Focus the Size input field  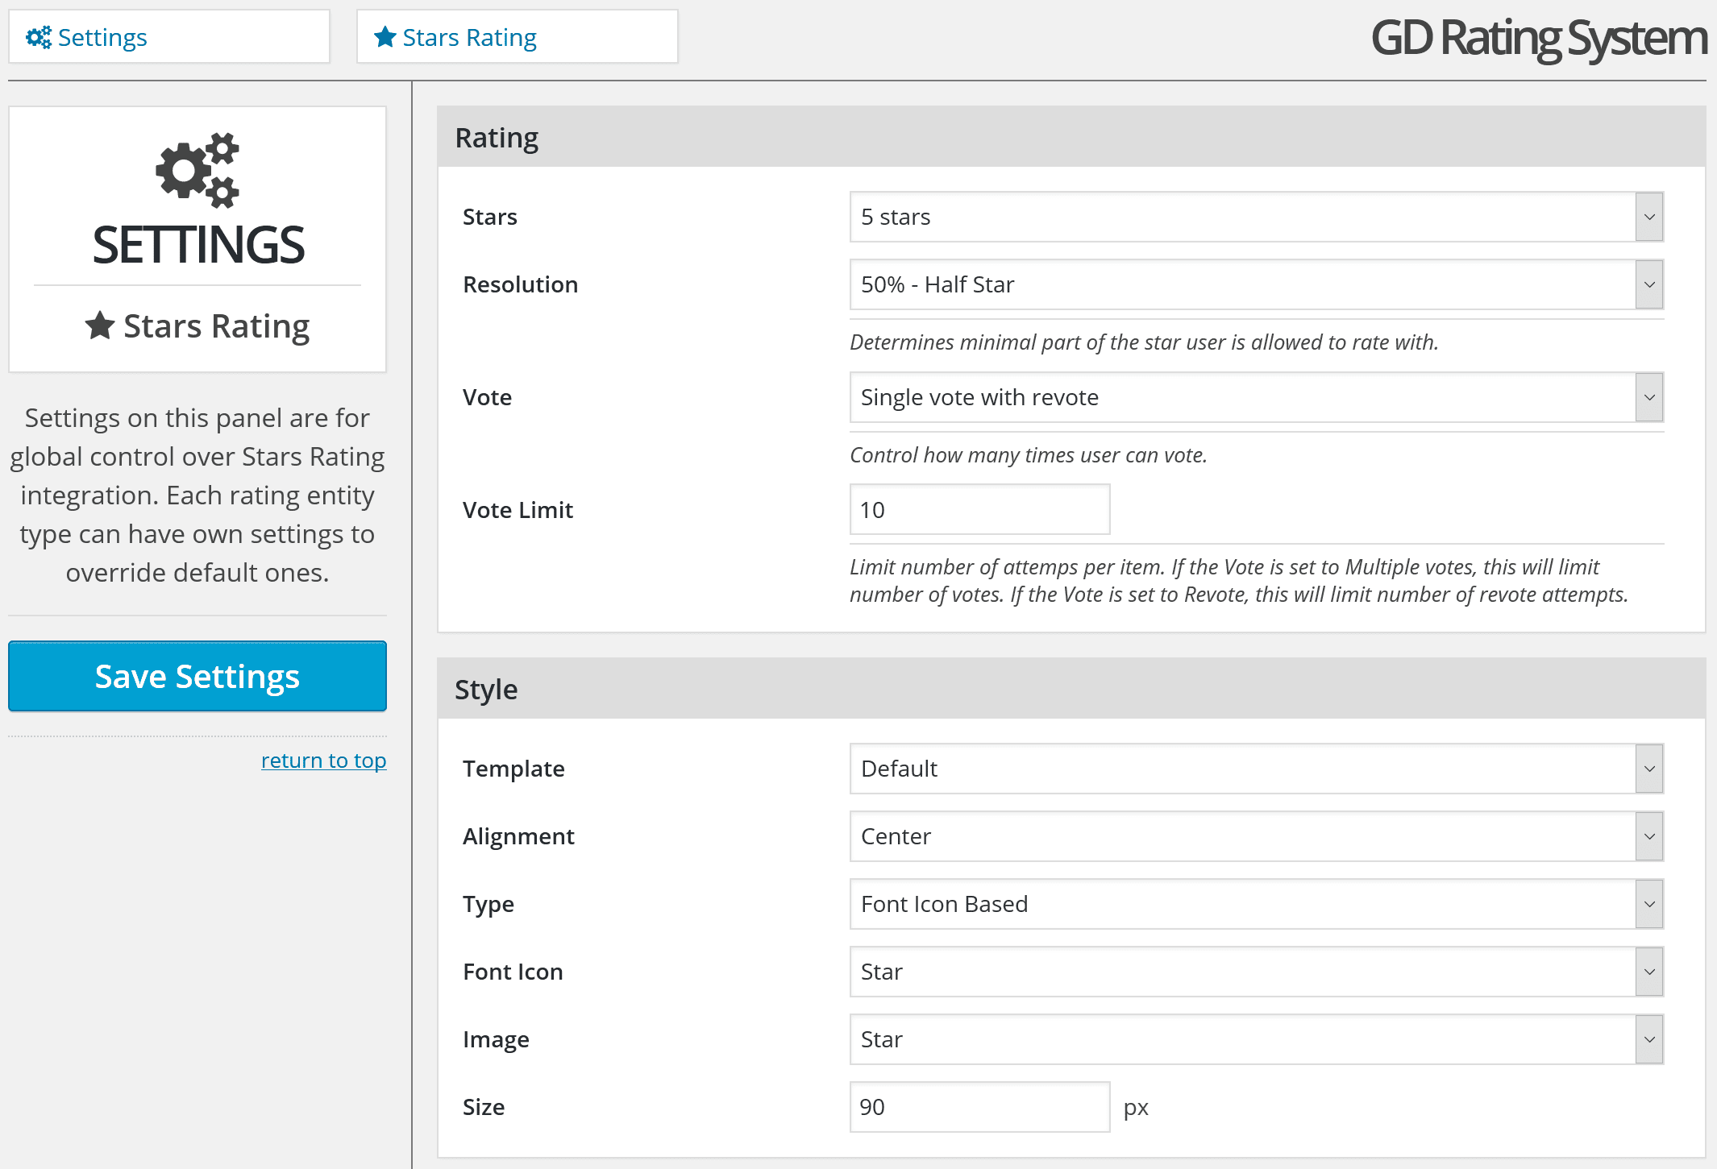[980, 1107]
